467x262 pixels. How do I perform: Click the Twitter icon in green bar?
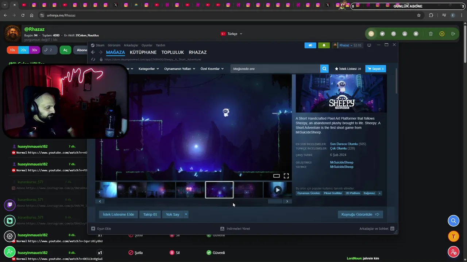[x=382, y=34]
